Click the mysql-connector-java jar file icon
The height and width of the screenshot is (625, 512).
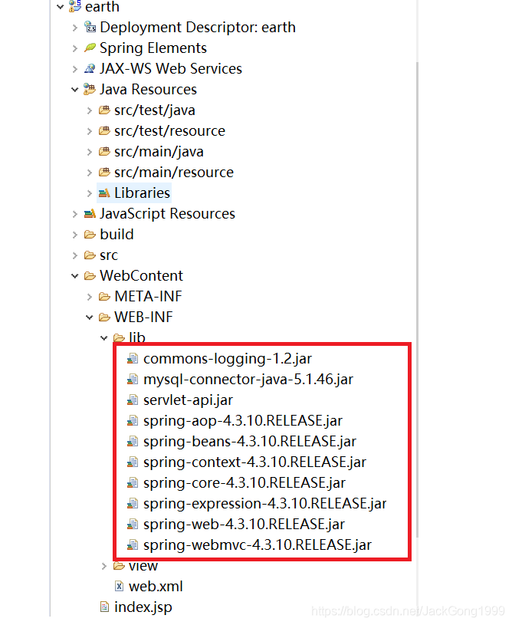[x=133, y=380]
